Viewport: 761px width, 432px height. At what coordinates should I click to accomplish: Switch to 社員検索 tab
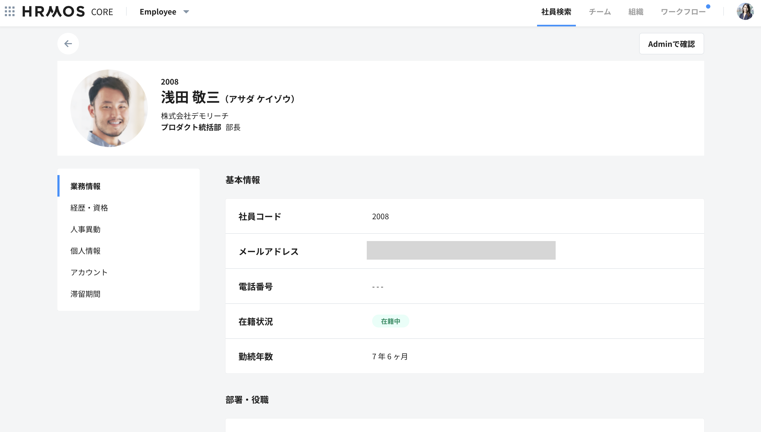coord(556,12)
